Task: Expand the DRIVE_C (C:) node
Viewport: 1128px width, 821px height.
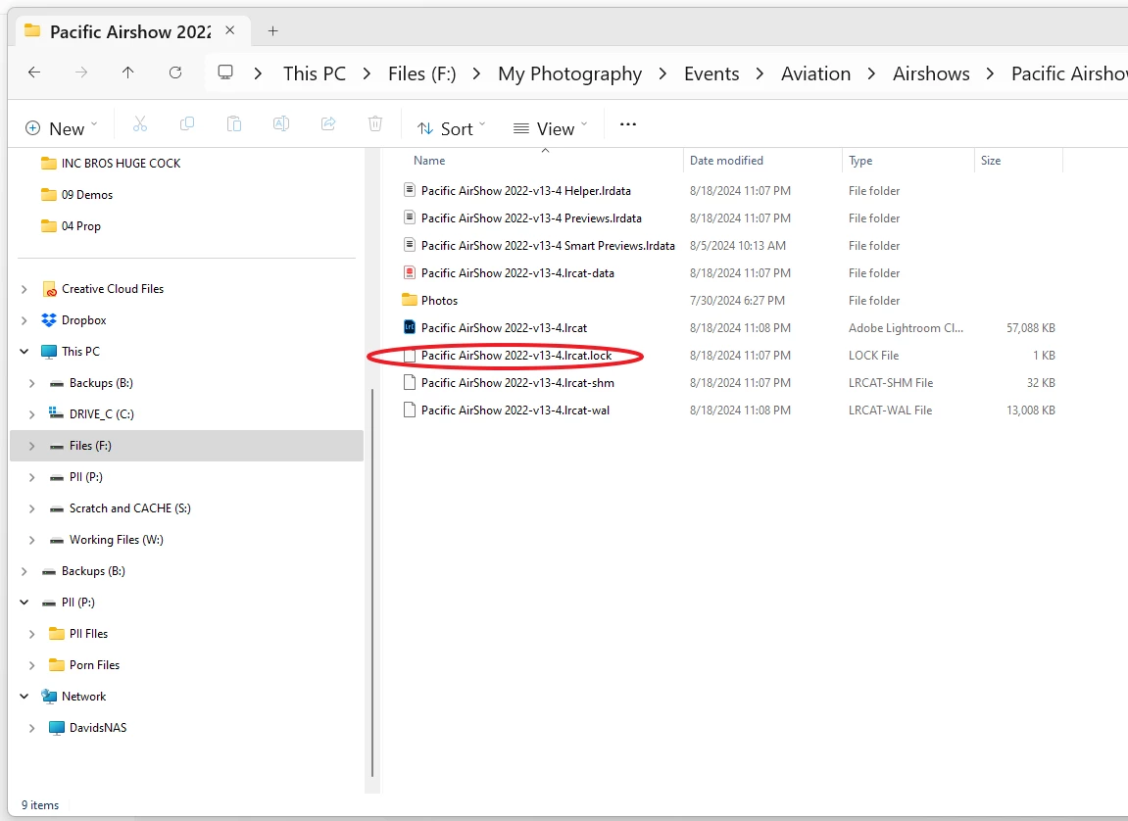Action: coord(31,414)
